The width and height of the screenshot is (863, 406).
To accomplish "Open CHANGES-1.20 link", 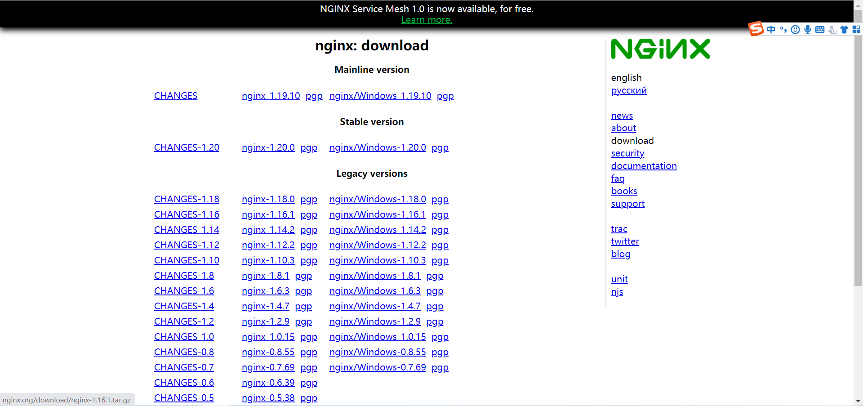I will 187,147.
